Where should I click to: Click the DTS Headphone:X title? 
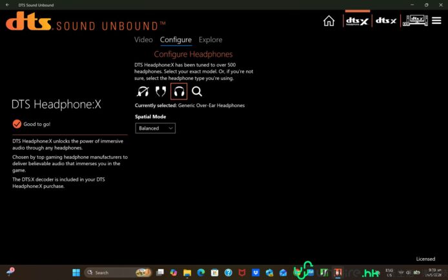pos(56,104)
